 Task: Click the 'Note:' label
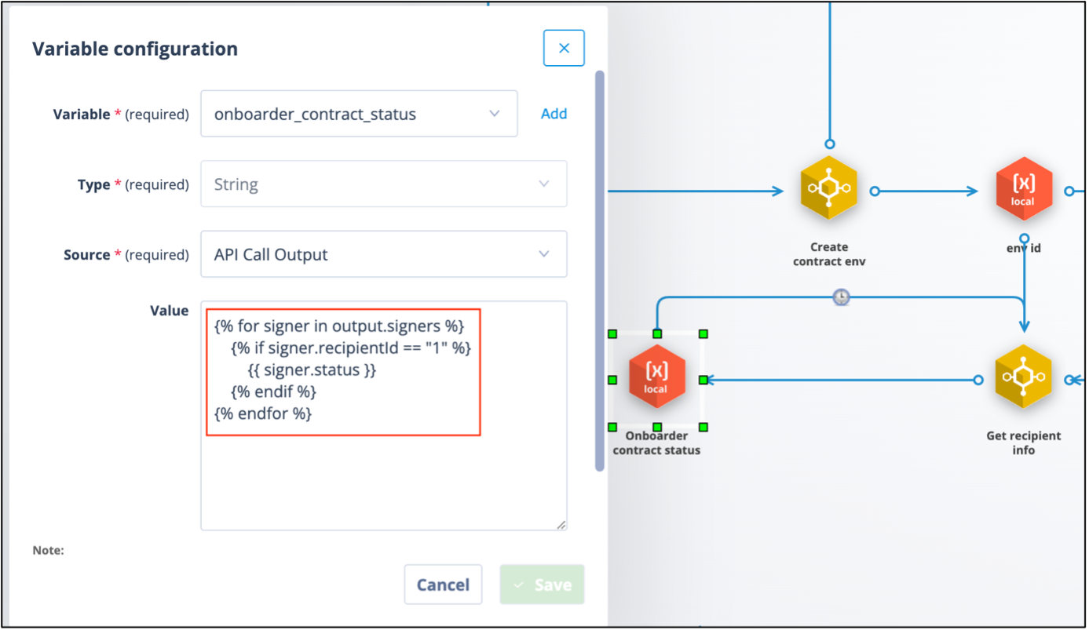48,551
